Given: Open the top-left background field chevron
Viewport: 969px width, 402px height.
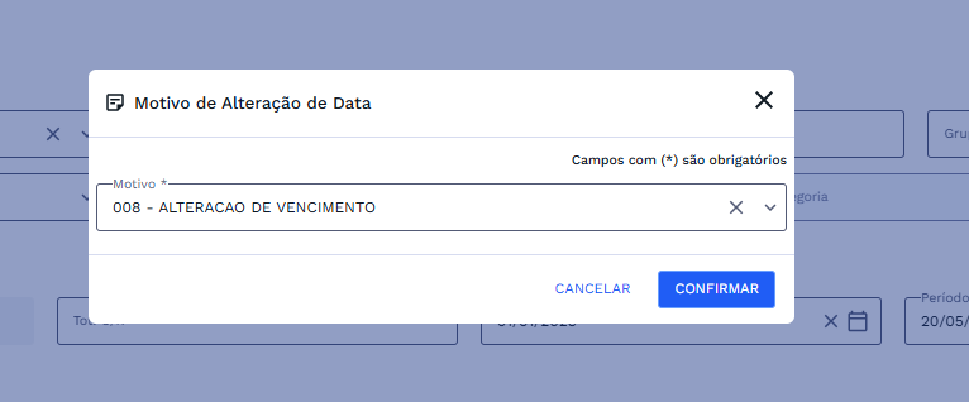Looking at the screenshot, I should coord(85,134).
